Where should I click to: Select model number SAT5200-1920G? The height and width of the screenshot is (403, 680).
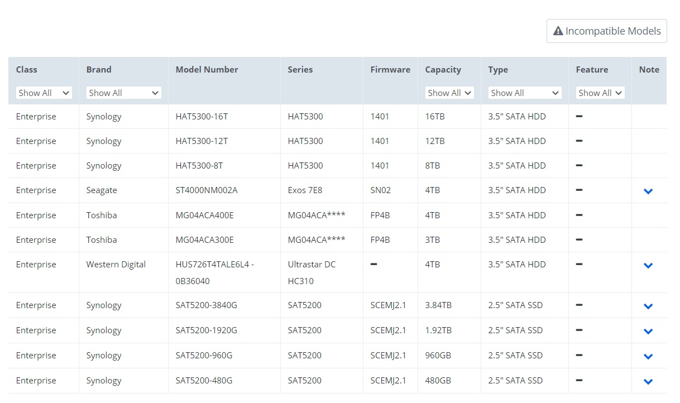tap(207, 330)
